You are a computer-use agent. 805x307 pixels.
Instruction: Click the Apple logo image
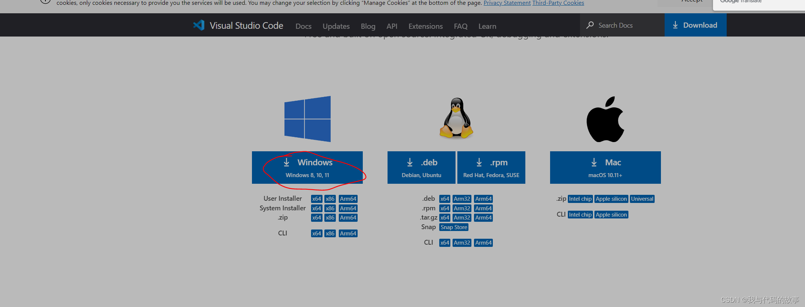click(605, 119)
